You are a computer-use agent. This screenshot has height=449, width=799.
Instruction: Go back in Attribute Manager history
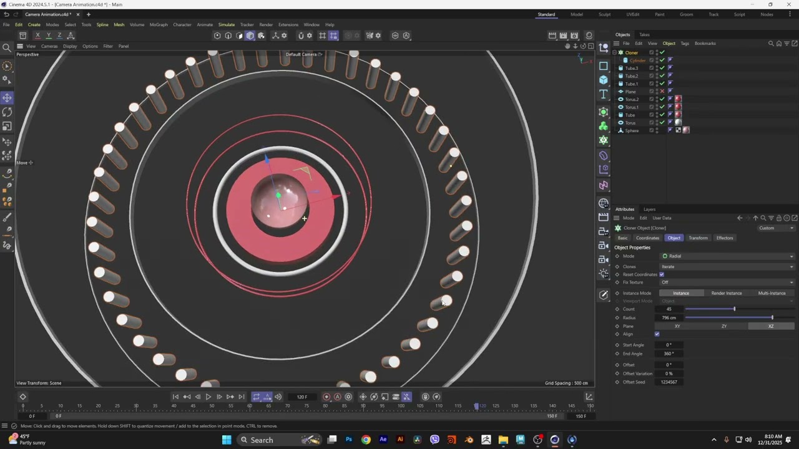pyautogui.click(x=740, y=218)
